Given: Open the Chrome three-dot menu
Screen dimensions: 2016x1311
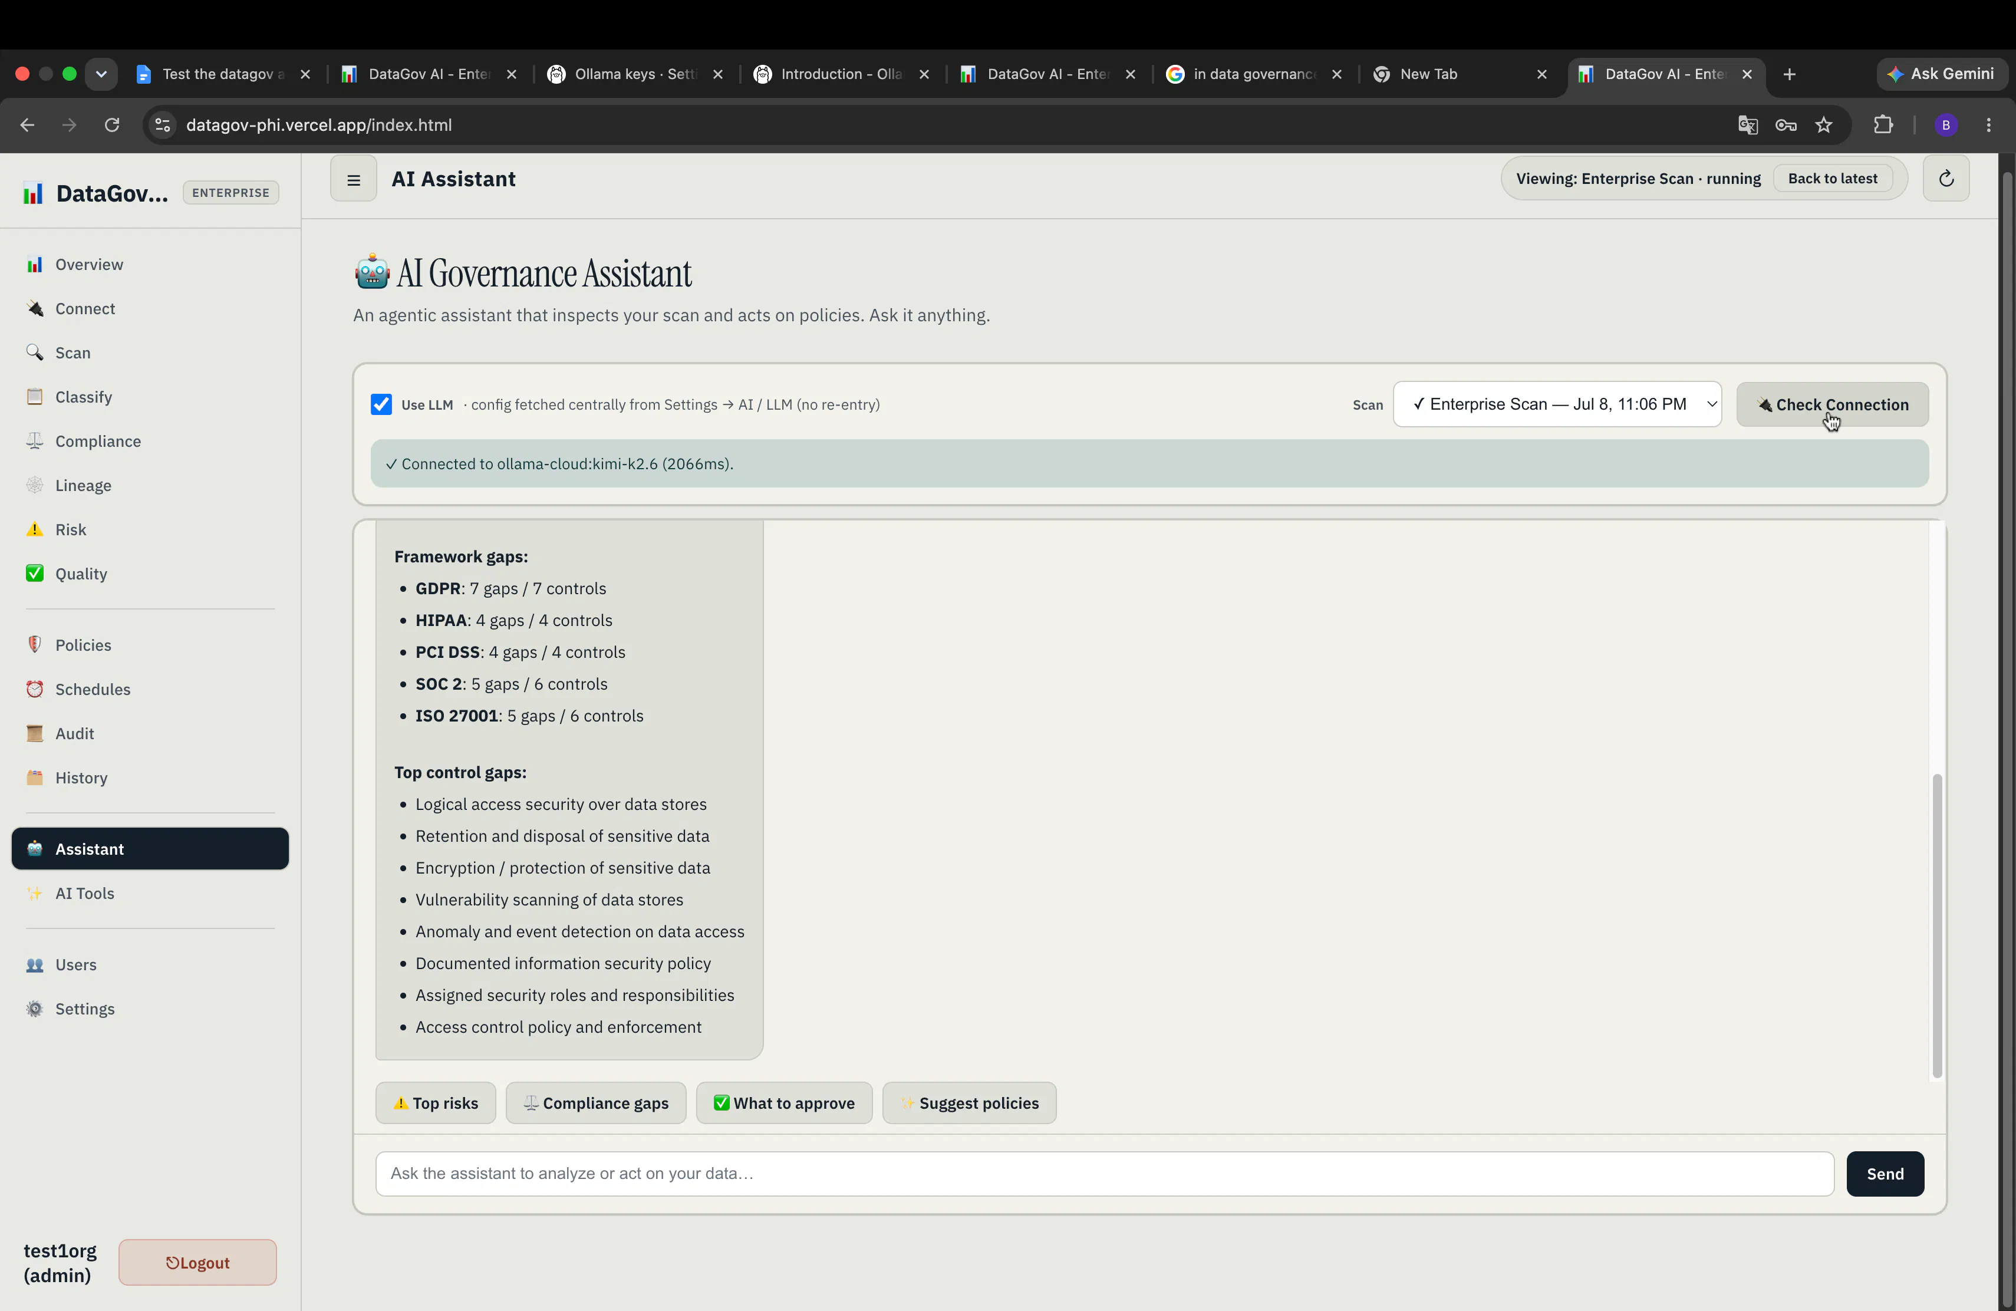Looking at the screenshot, I should [x=1988, y=126].
